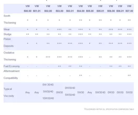Select the 0W-30/40 viscosity entry
Image resolution: width=138 pixels, height=115 pixels.
pyautogui.click(x=48, y=85)
